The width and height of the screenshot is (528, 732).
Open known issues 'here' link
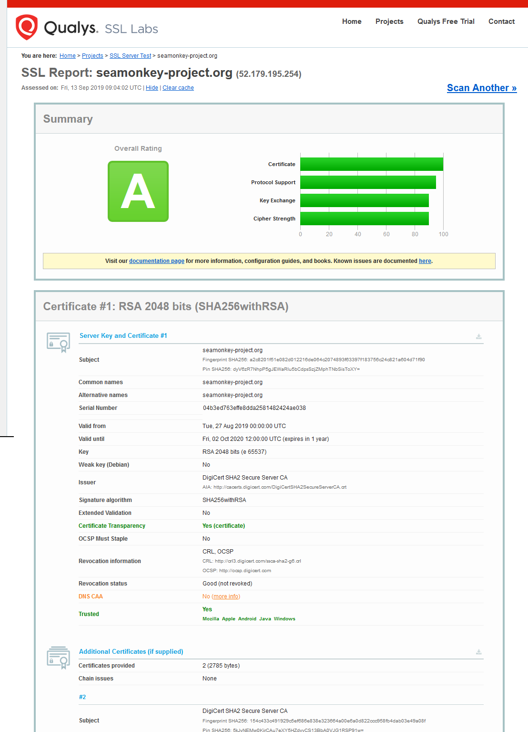tap(425, 261)
